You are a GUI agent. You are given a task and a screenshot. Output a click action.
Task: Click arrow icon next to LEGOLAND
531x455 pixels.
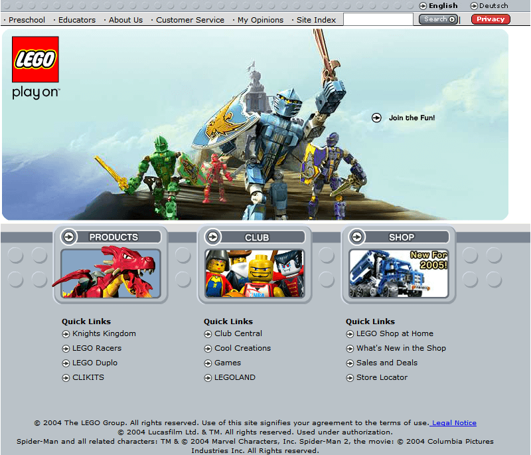pyautogui.click(x=208, y=378)
